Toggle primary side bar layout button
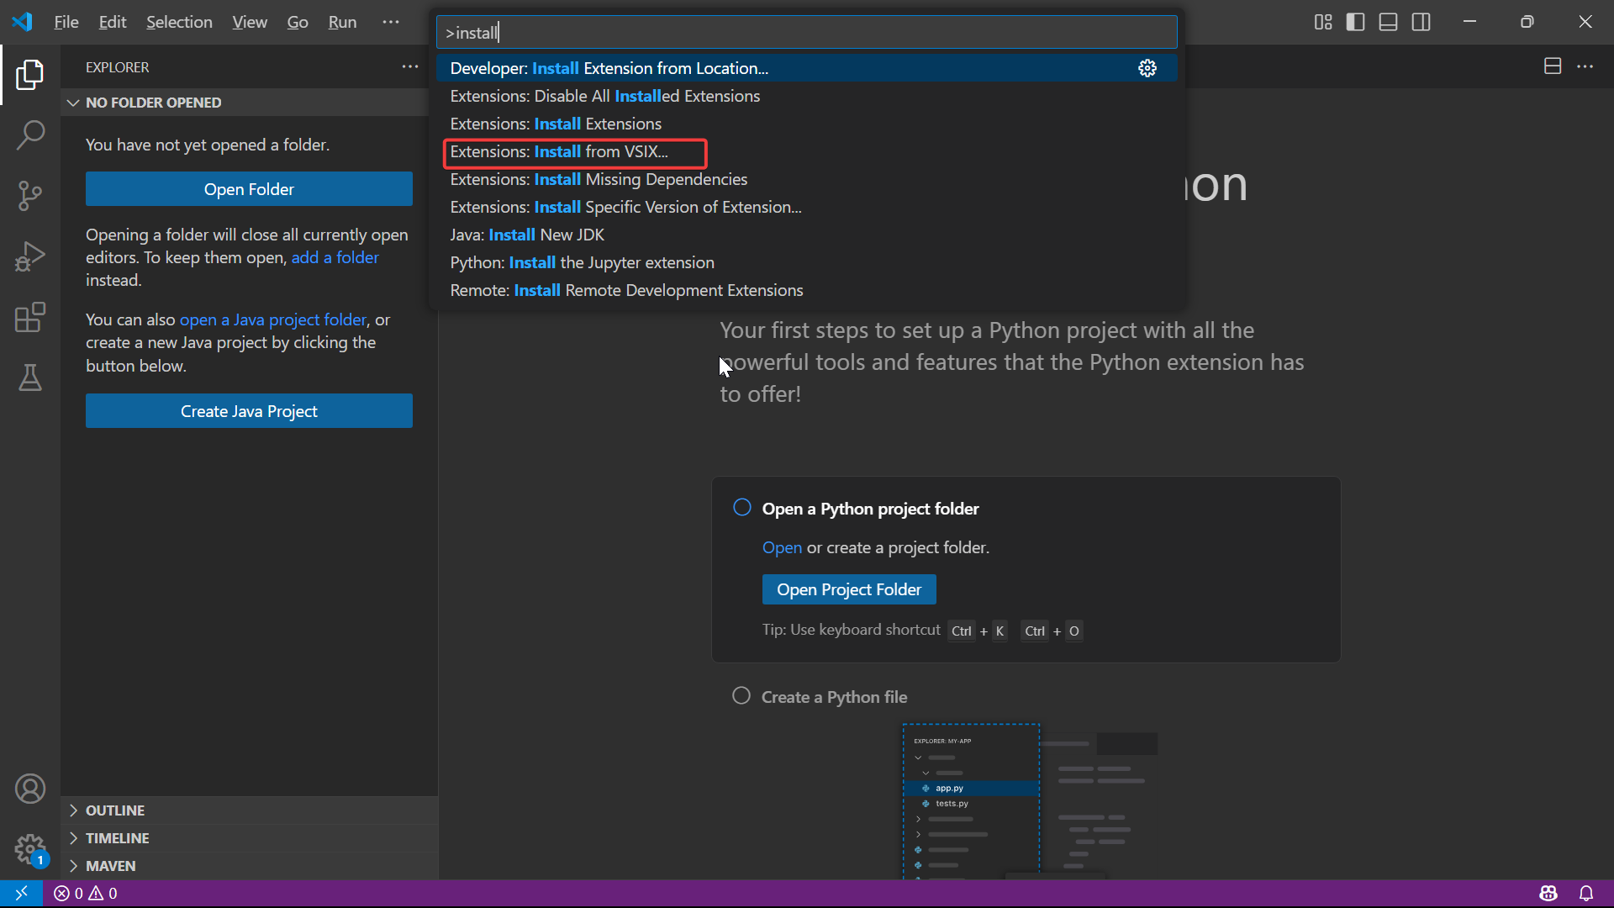 (1355, 22)
